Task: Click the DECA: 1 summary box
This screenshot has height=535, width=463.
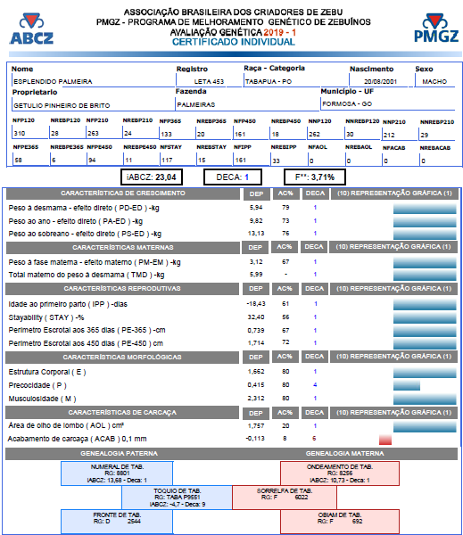Action: coord(233,177)
